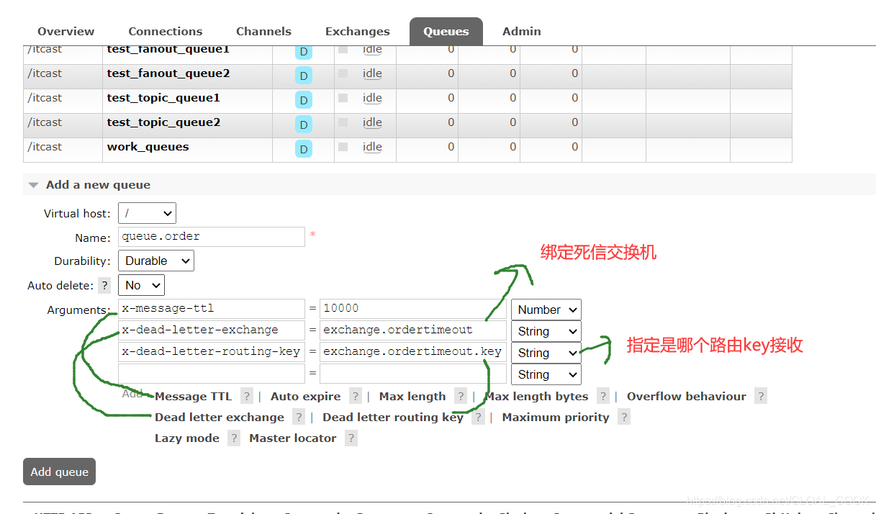876x514 pixels.
Task: Open the Number type dropdown for x-message-ttl
Action: (546, 310)
